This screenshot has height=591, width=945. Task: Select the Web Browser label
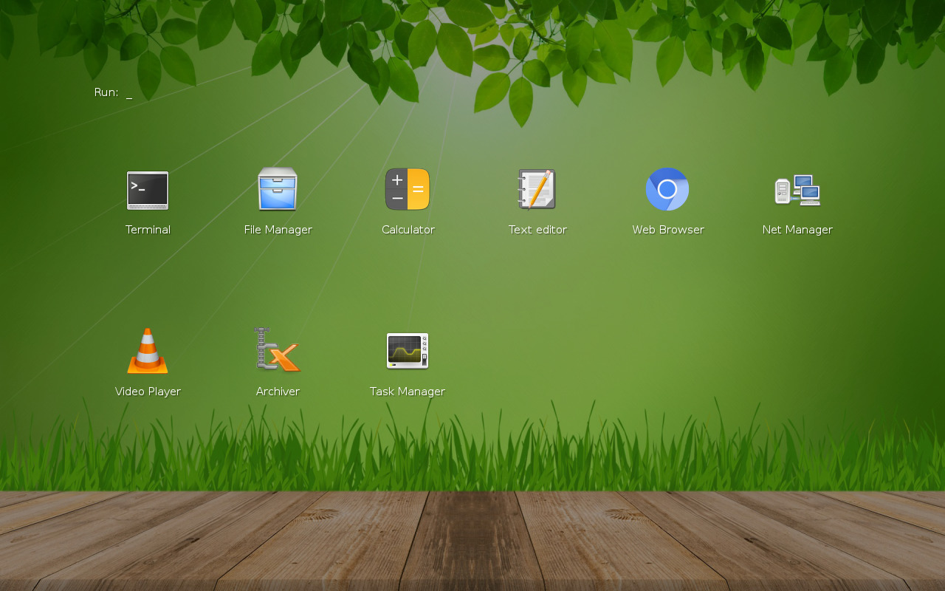tap(667, 229)
